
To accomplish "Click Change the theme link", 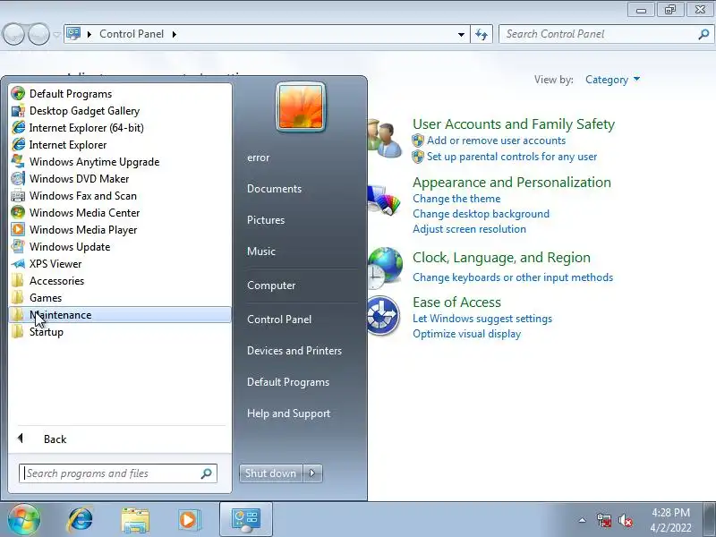I will coord(456,199).
